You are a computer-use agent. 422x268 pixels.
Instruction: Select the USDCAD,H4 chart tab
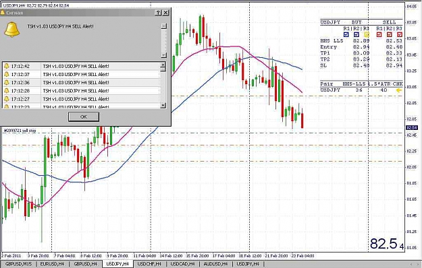[182, 264]
